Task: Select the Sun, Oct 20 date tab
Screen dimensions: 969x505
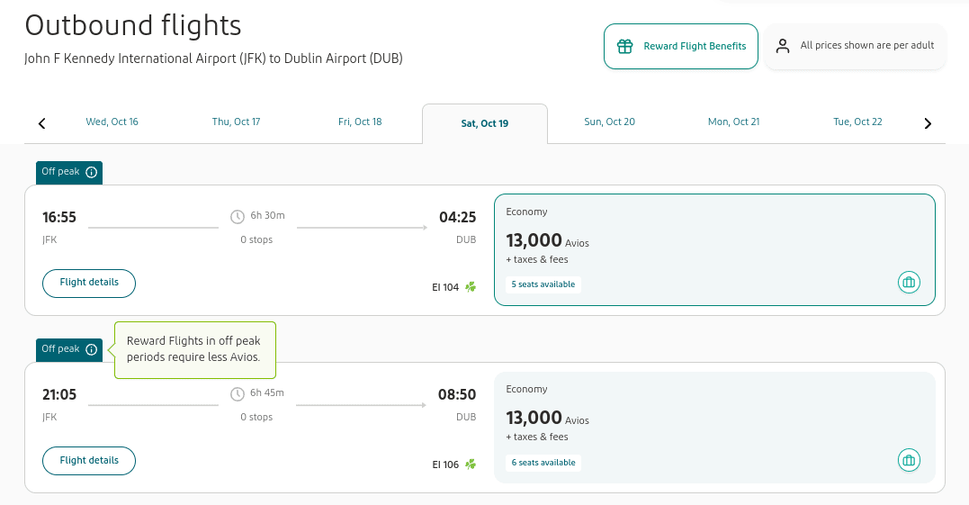Action: coord(609,122)
